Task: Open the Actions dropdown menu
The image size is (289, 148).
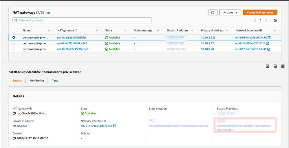Action: 230,12
